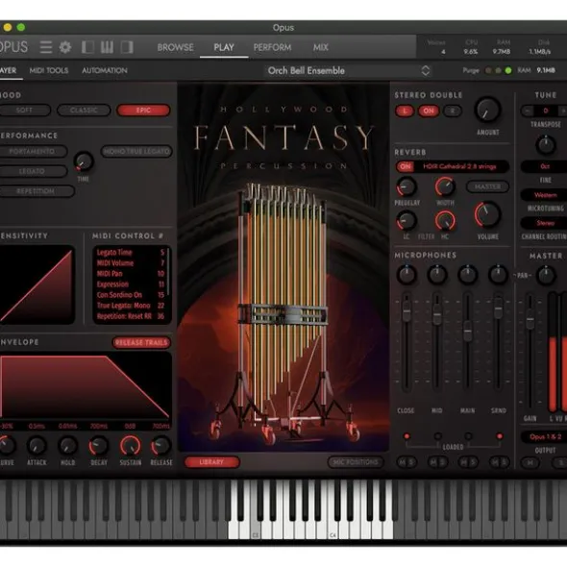
Task: Turn the Srnd microphone pan knob
Action: tap(498, 274)
